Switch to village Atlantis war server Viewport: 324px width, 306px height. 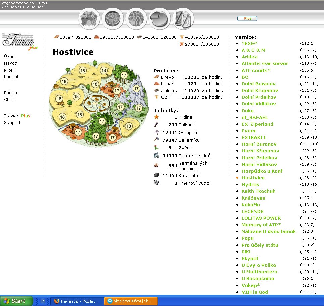coord(265,63)
